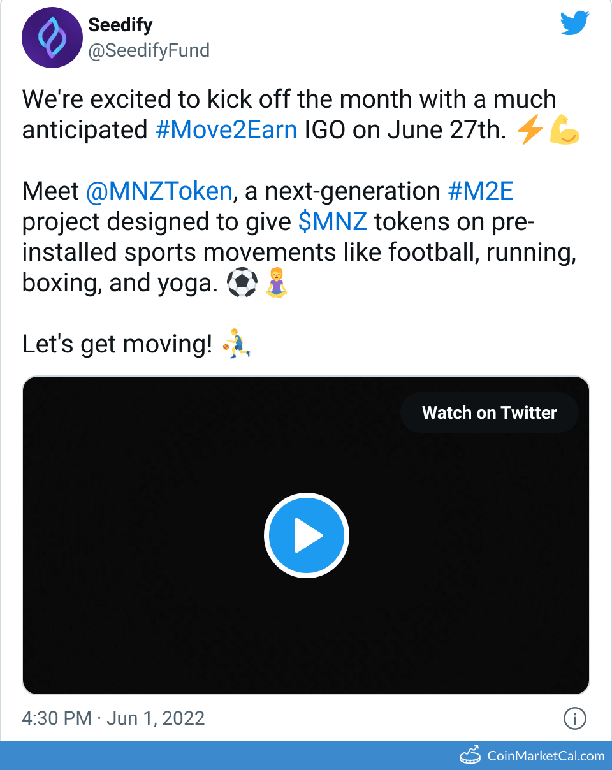This screenshot has width=612, height=770.
Task: Click the basketball player emoji
Action: tap(236, 344)
